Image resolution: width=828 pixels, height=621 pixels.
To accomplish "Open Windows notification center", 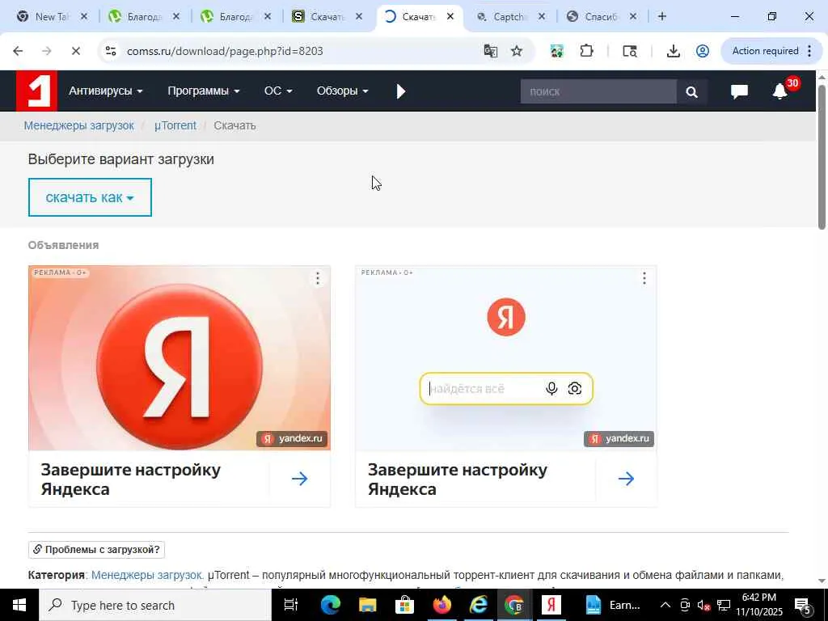I will click(x=803, y=605).
